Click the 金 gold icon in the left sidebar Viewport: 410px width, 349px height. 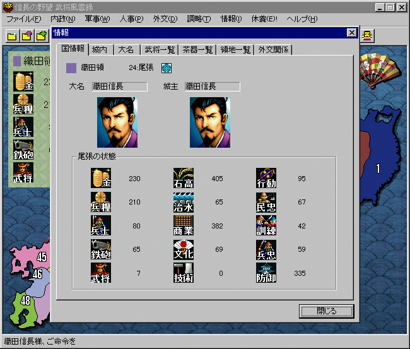tap(23, 81)
